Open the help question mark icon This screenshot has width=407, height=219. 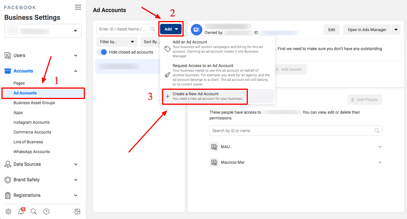(46, 212)
